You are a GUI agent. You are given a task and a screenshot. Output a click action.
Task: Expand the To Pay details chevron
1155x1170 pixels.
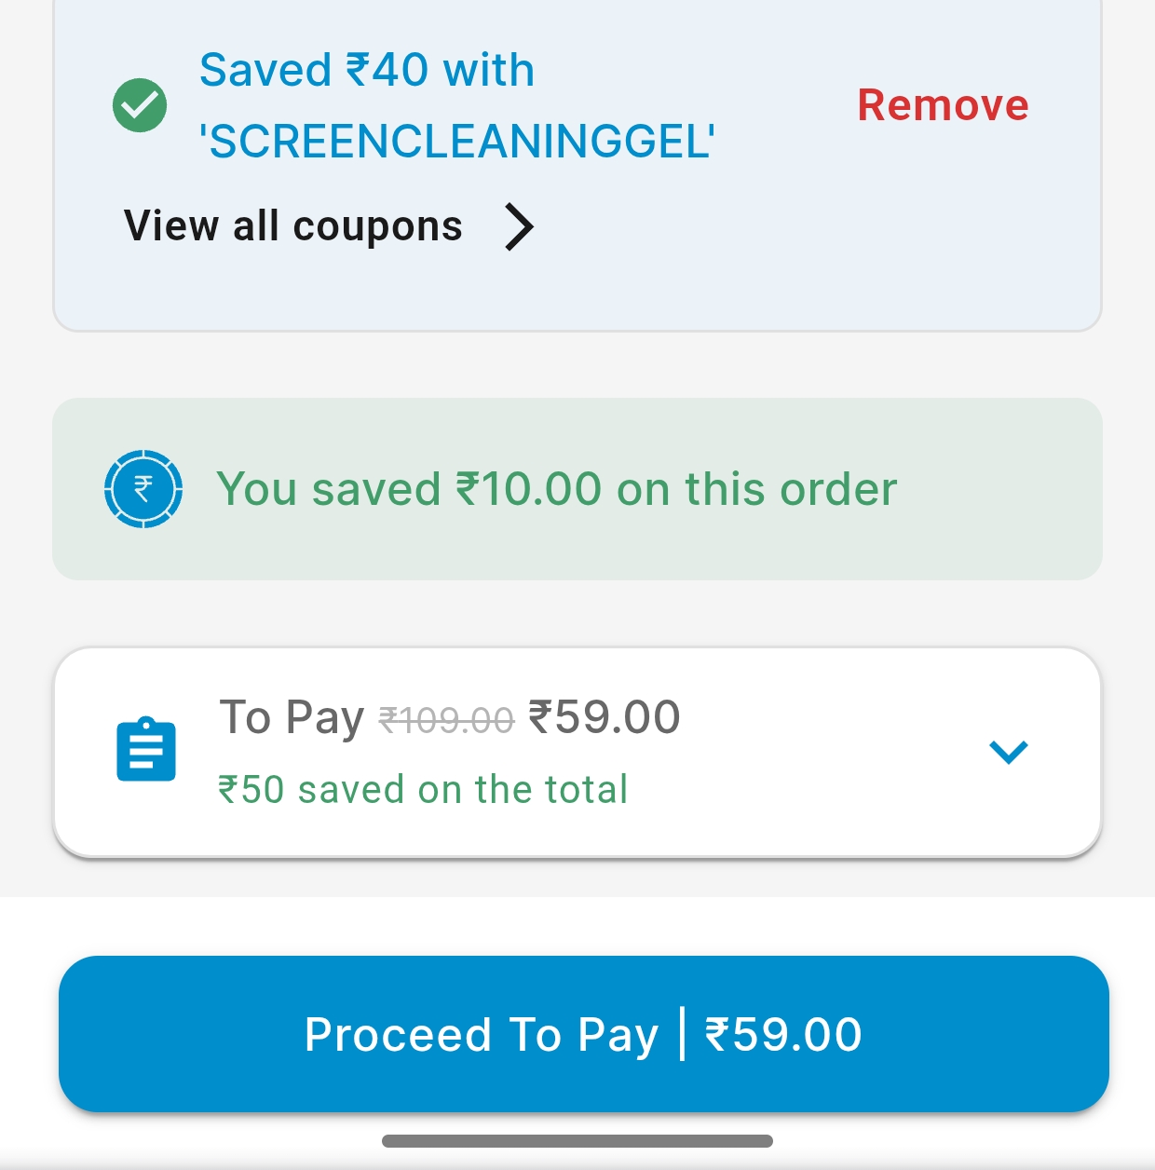1008,751
